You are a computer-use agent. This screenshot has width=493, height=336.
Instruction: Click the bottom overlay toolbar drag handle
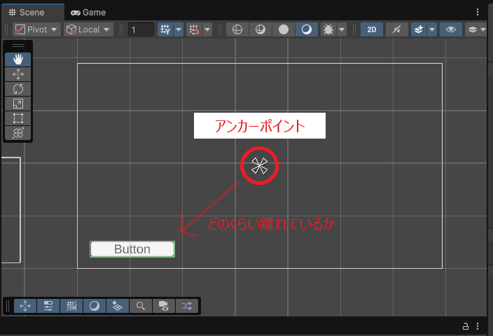pyautogui.click(x=8, y=306)
